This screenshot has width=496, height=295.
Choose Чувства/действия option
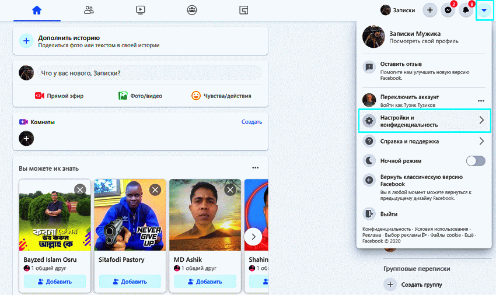tap(221, 96)
